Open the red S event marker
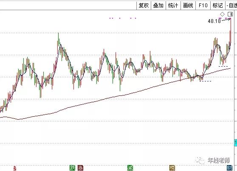Image resolution: width=237 pixels, height=171 pixels. click(x=15, y=168)
